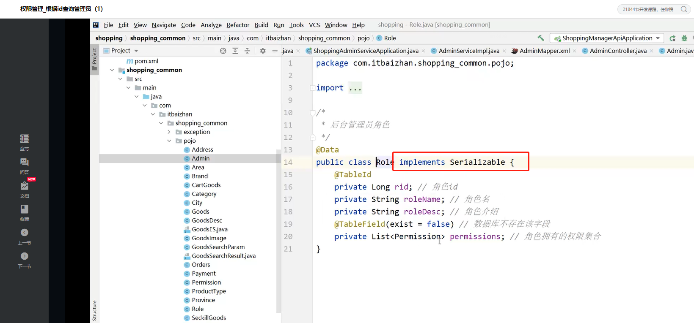Collapse the shopping_common module node
The width and height of the screenshot is (694, 323).
(x=112, y=70)
